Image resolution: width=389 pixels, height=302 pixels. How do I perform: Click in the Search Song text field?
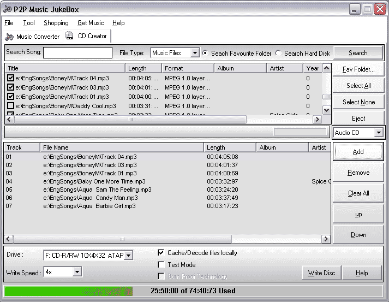(77, 53)
